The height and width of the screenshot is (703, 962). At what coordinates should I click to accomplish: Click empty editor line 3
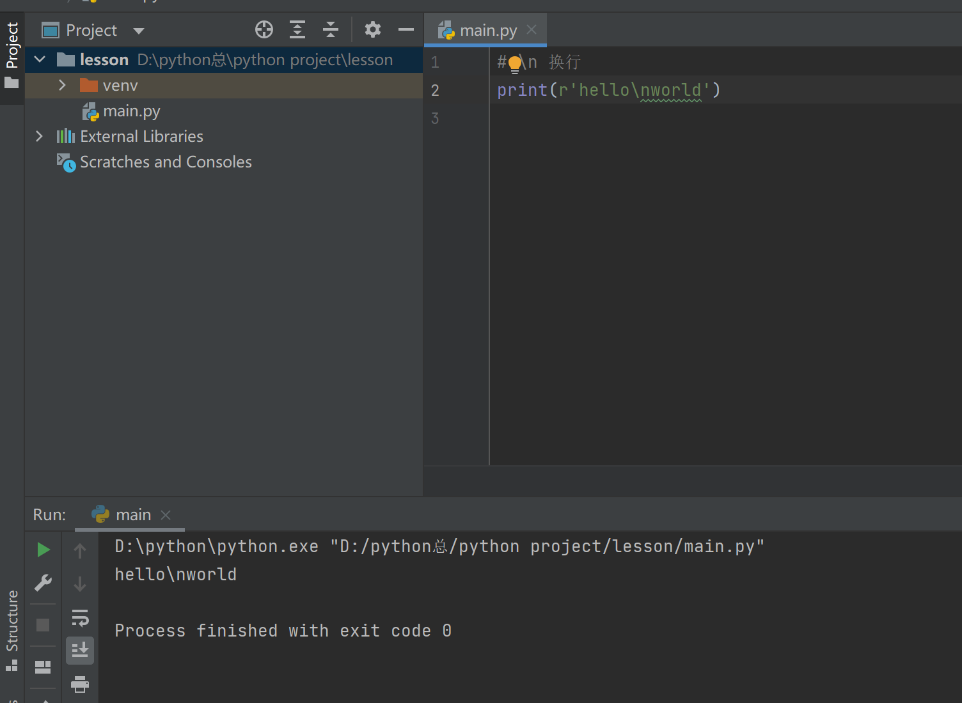725,118
